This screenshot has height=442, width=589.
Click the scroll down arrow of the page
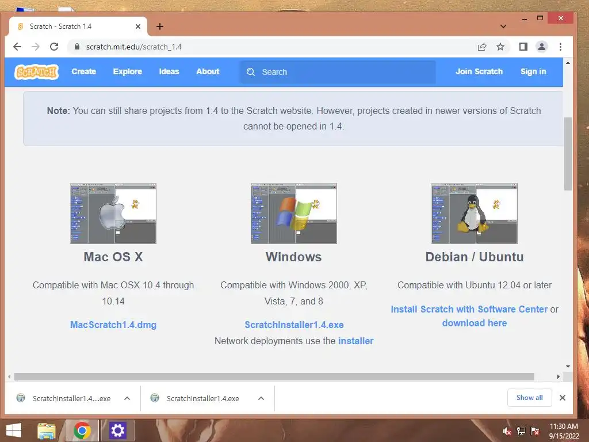pos(568,367)
